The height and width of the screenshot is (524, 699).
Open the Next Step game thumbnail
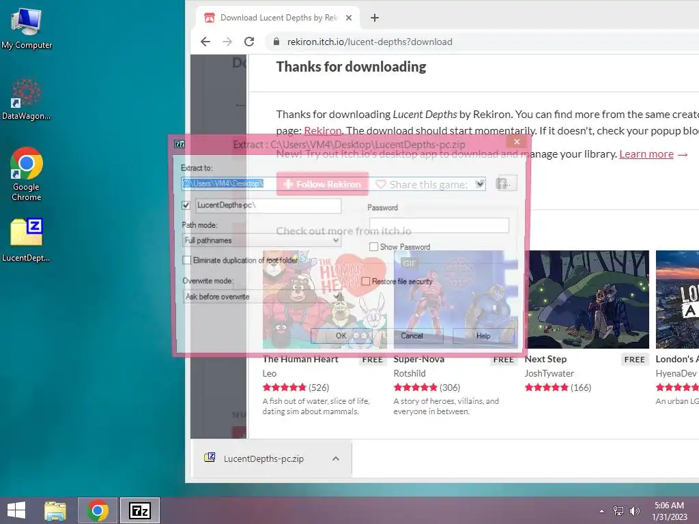coord(588,300)
